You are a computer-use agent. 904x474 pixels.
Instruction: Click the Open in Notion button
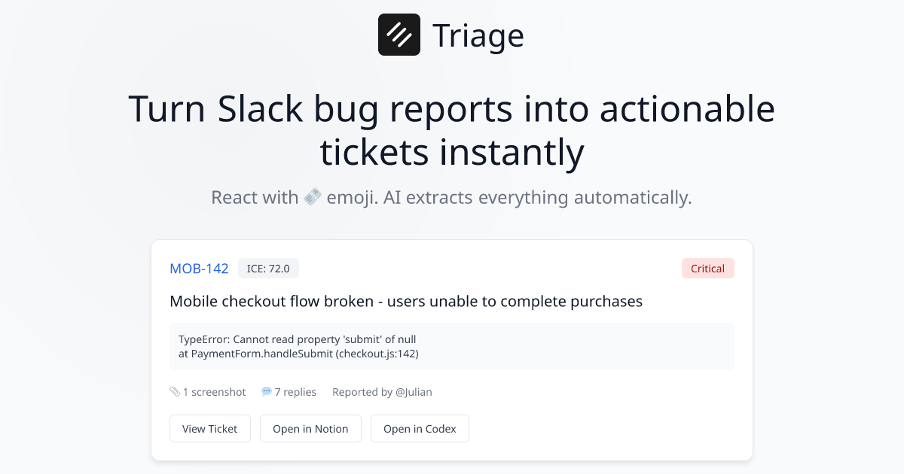310,428
